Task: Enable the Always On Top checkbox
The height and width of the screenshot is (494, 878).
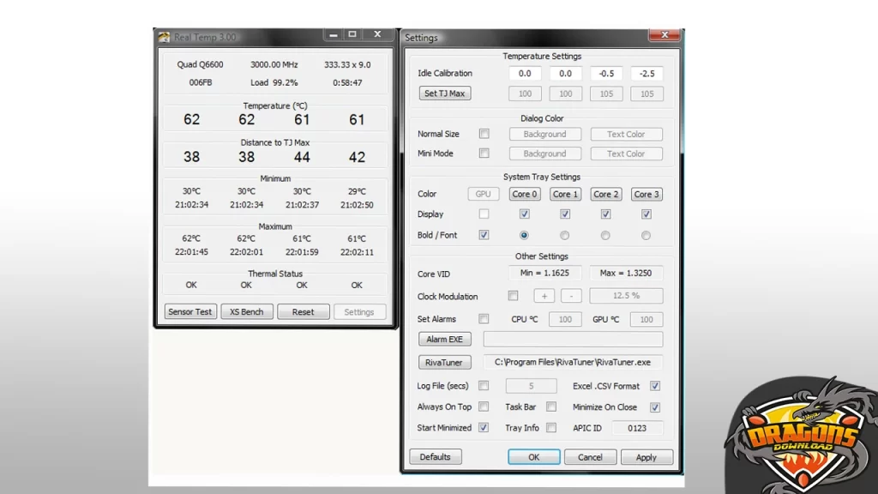Action: (484, 407)
